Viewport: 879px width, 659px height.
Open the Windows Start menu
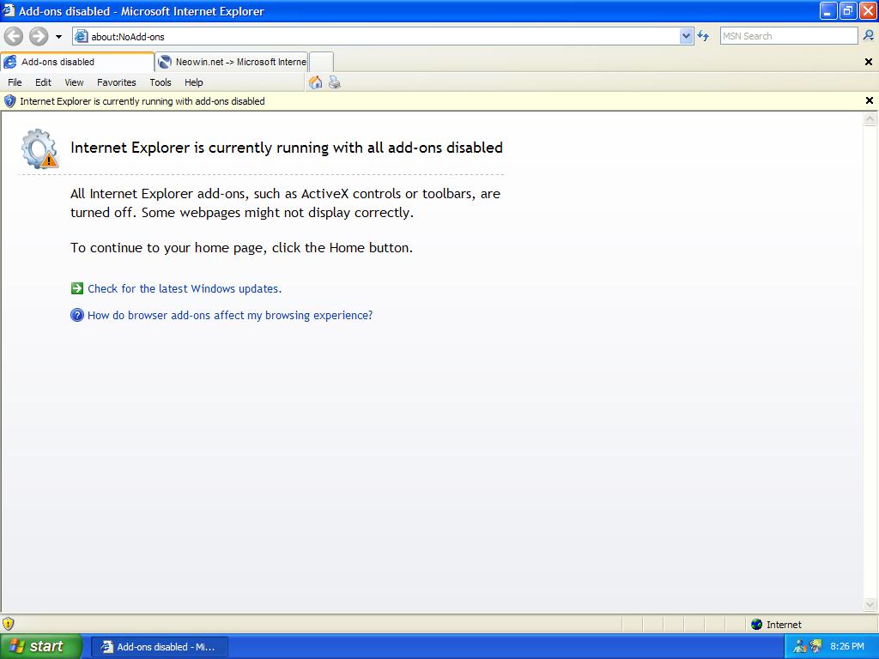click(41, 646)
